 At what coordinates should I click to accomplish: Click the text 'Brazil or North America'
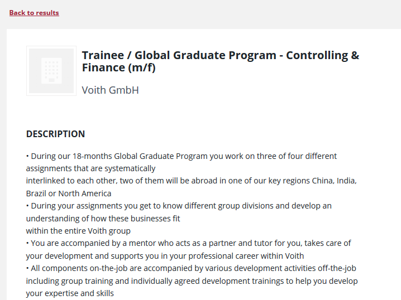click(x=69, y=193)
